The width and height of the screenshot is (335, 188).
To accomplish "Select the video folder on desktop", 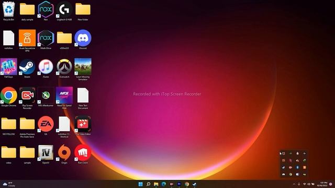I will [8, 155].
